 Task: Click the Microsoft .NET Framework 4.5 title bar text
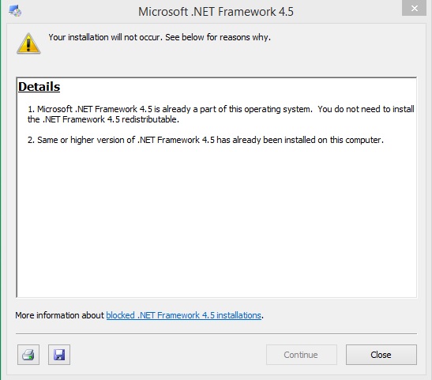point(216,12)
